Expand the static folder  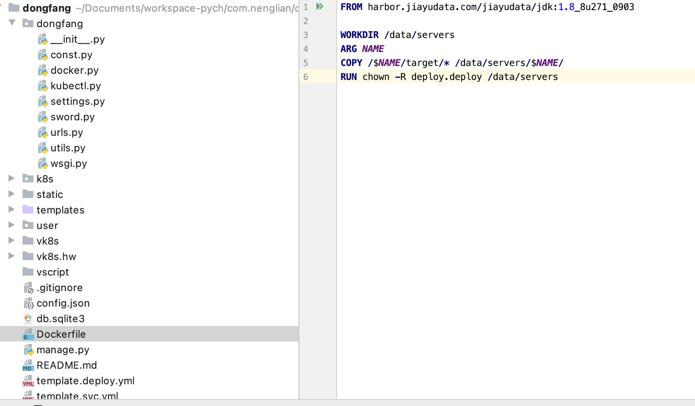(x=12, y=194)
